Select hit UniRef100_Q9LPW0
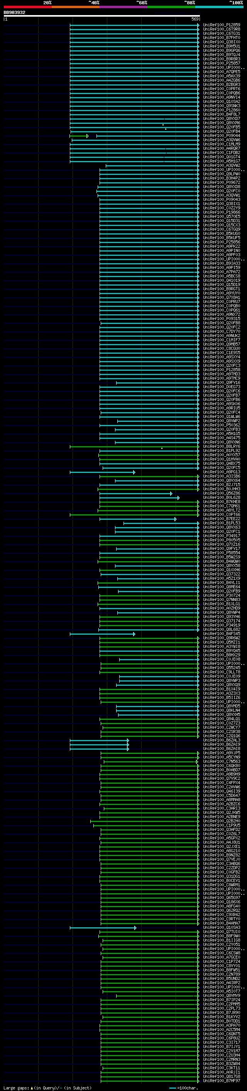Viewport: 247px width, 1091px height. pyautogui.click(x=221, y=174)
